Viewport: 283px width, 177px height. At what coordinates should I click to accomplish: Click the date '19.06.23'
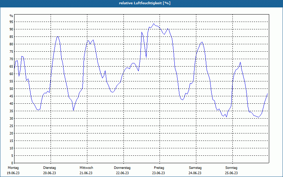pos(13,173)
